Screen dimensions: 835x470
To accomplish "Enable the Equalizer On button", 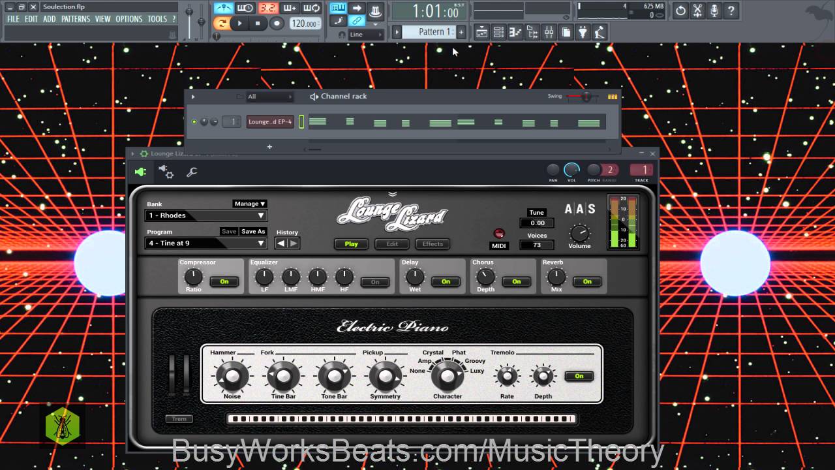I will (375, 282).
